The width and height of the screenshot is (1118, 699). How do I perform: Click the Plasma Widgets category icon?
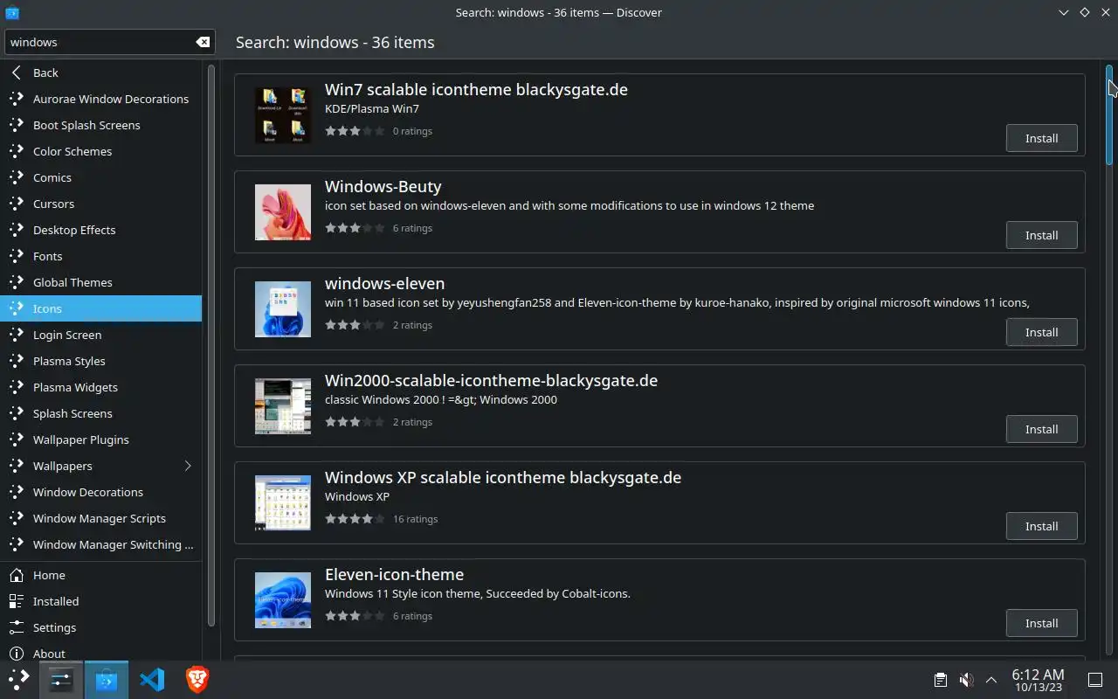click(17, 387)
